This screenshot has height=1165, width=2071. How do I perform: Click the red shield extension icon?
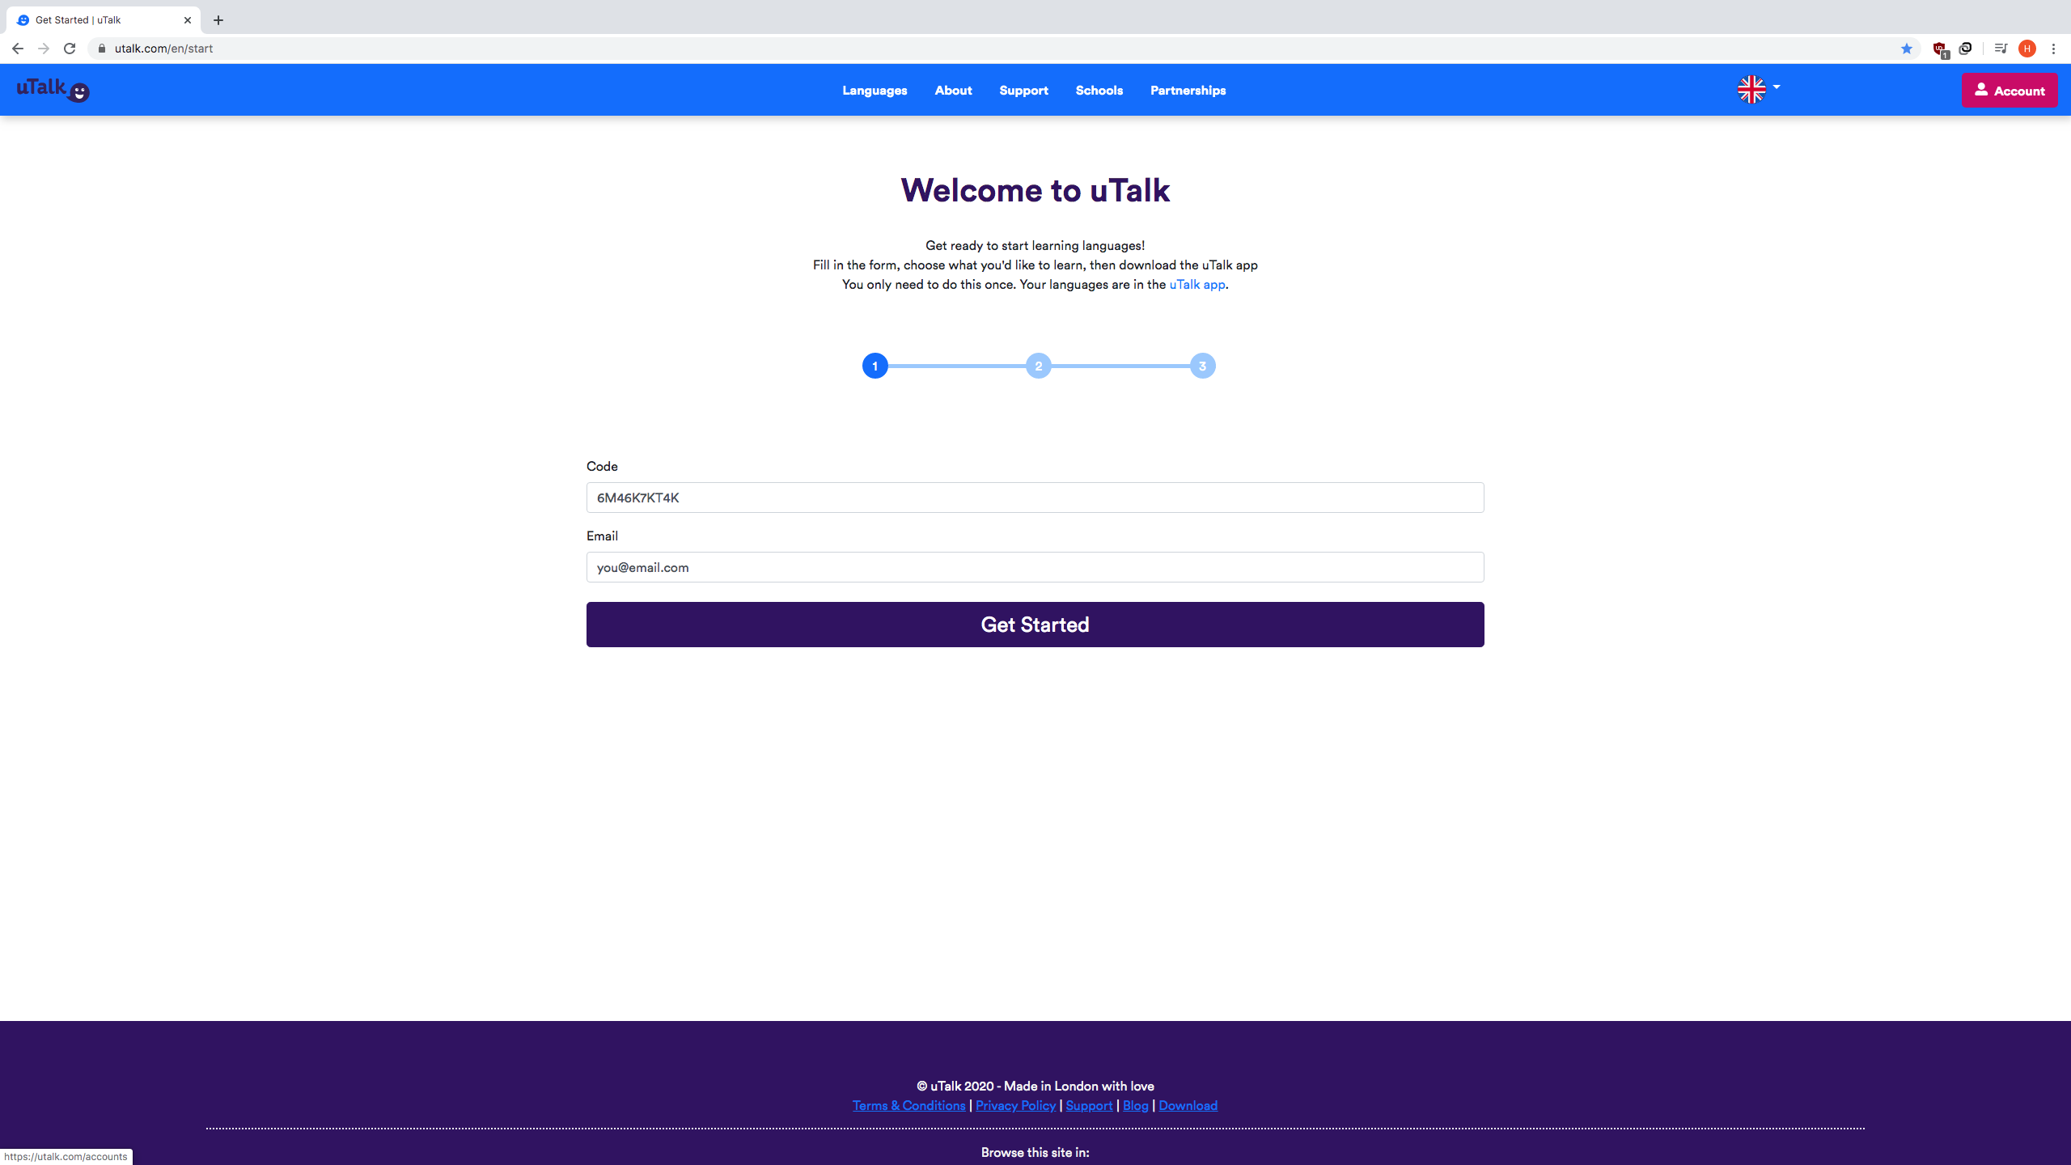(1940, 49)
